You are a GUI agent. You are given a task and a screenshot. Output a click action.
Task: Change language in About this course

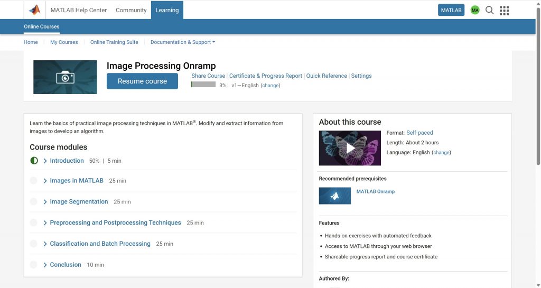tap(441, 152)
